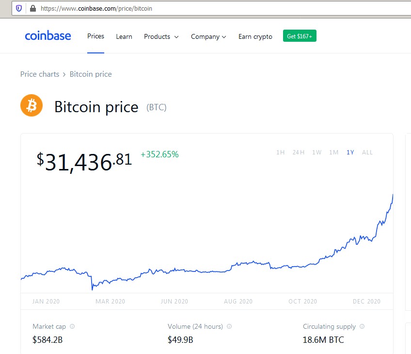
Task: Click the green Get $167+ button
Action: (x=300, y=36)
